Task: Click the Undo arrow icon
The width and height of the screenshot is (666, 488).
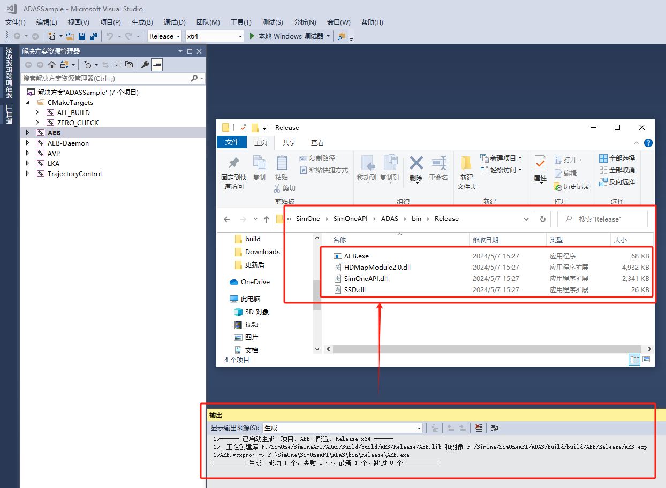Action: 109,36
